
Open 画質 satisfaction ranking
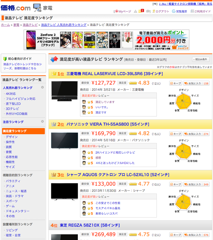pyautogui.click(x=9, y=147)
